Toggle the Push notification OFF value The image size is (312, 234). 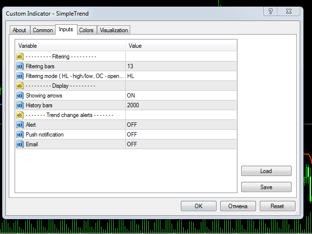point(132,135)
